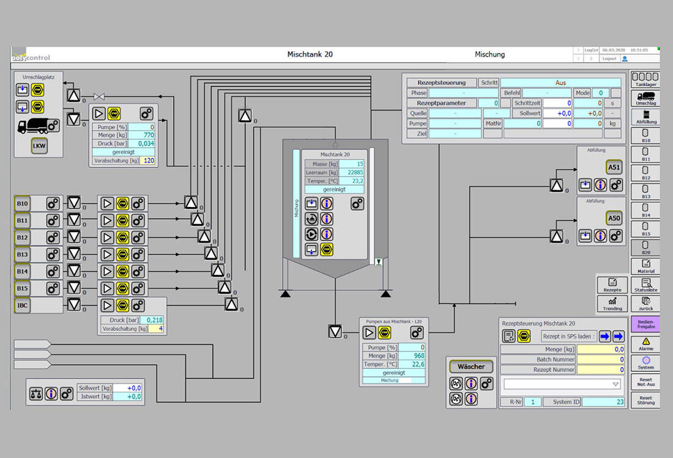Open Wäscher gear settings icon

(x=486, y=383)
